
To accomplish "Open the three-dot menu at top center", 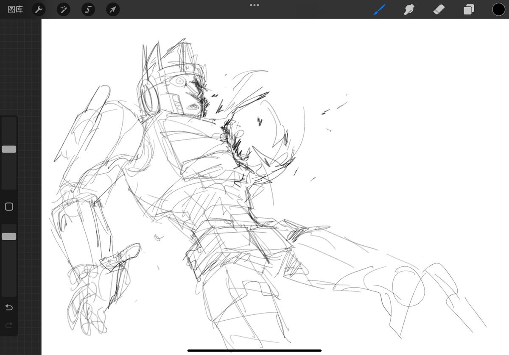I will click(255, 5).
